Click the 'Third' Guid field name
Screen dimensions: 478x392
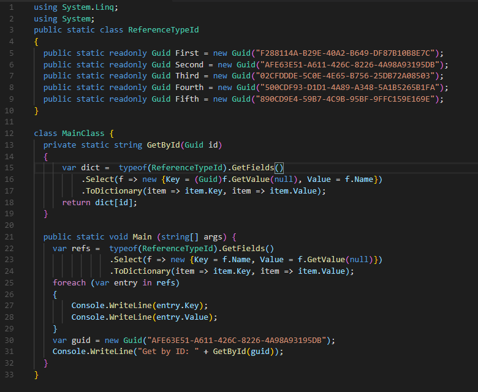pyautogui.click(x=187, y=76)
